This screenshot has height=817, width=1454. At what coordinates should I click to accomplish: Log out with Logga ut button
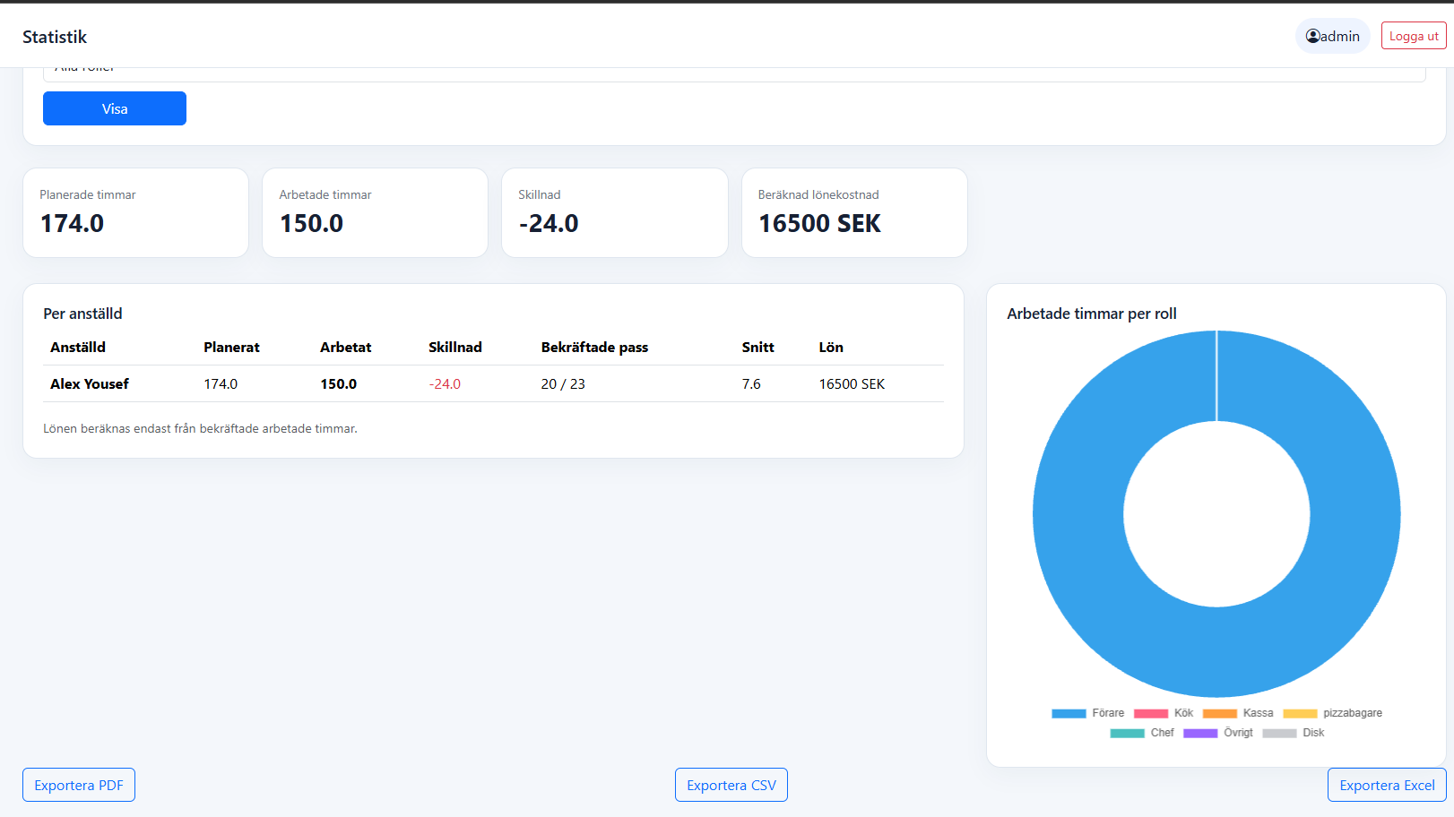click(x=1414, y=36)
